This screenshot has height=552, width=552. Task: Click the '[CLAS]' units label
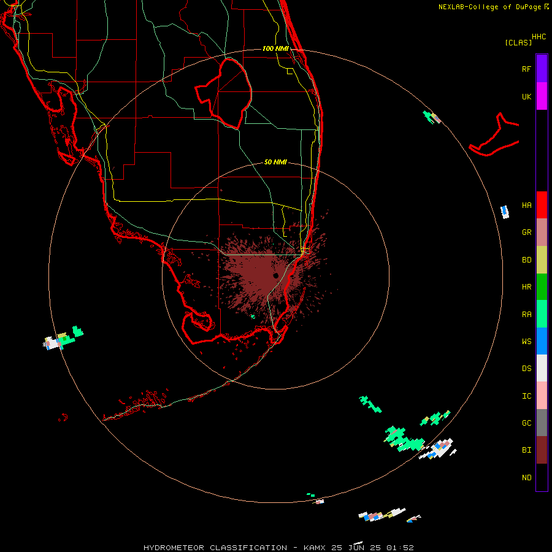coord(518,42)
